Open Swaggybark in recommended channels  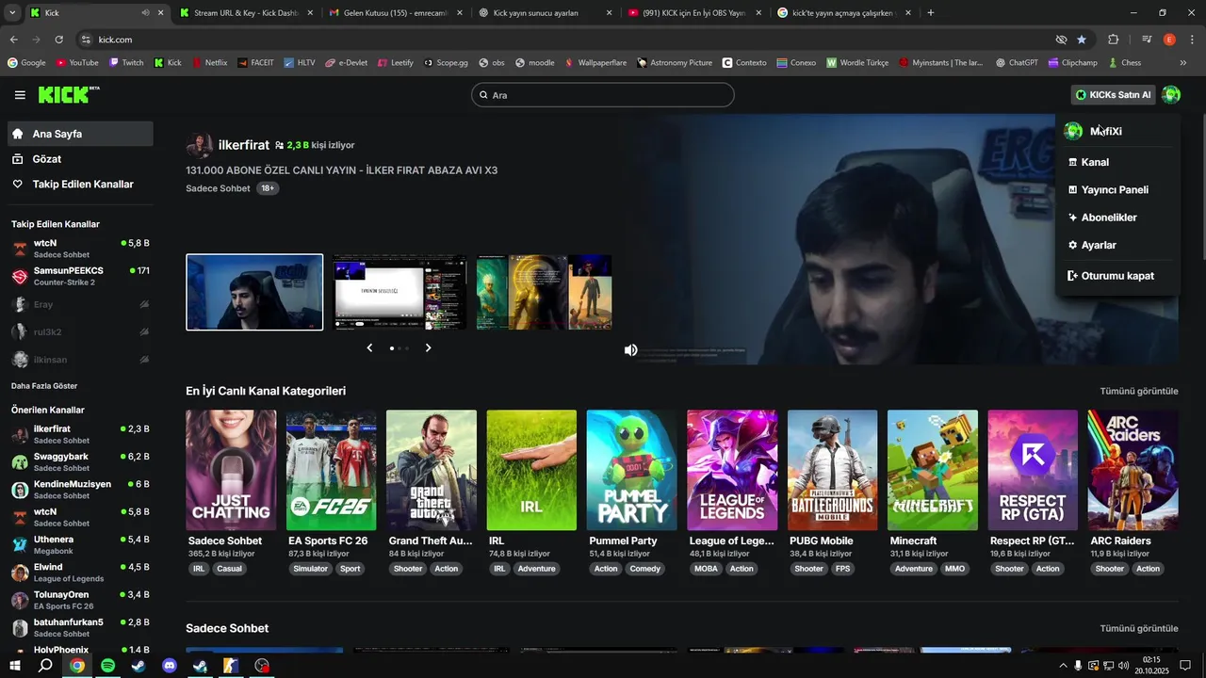coord(79,462)
